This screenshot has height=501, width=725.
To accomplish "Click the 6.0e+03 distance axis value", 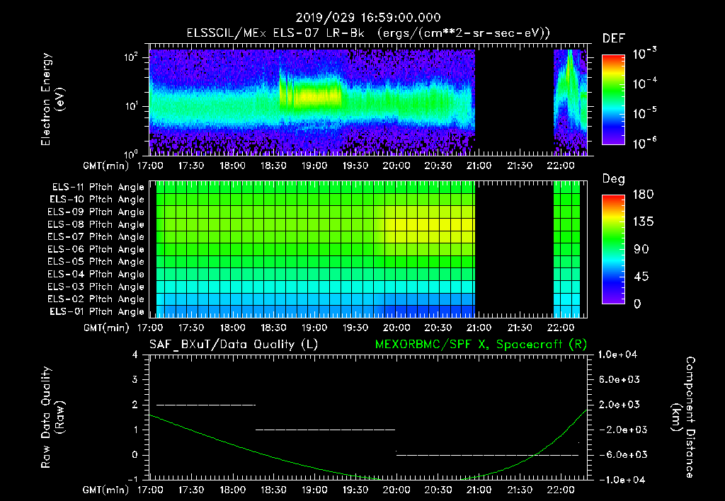I will (619, 379).
